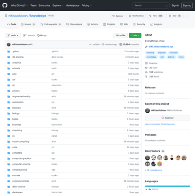The width and height of the screenshot is (195, 195).
Task: Switch to the Discussions tab
Action: click(x=74, y=24)
